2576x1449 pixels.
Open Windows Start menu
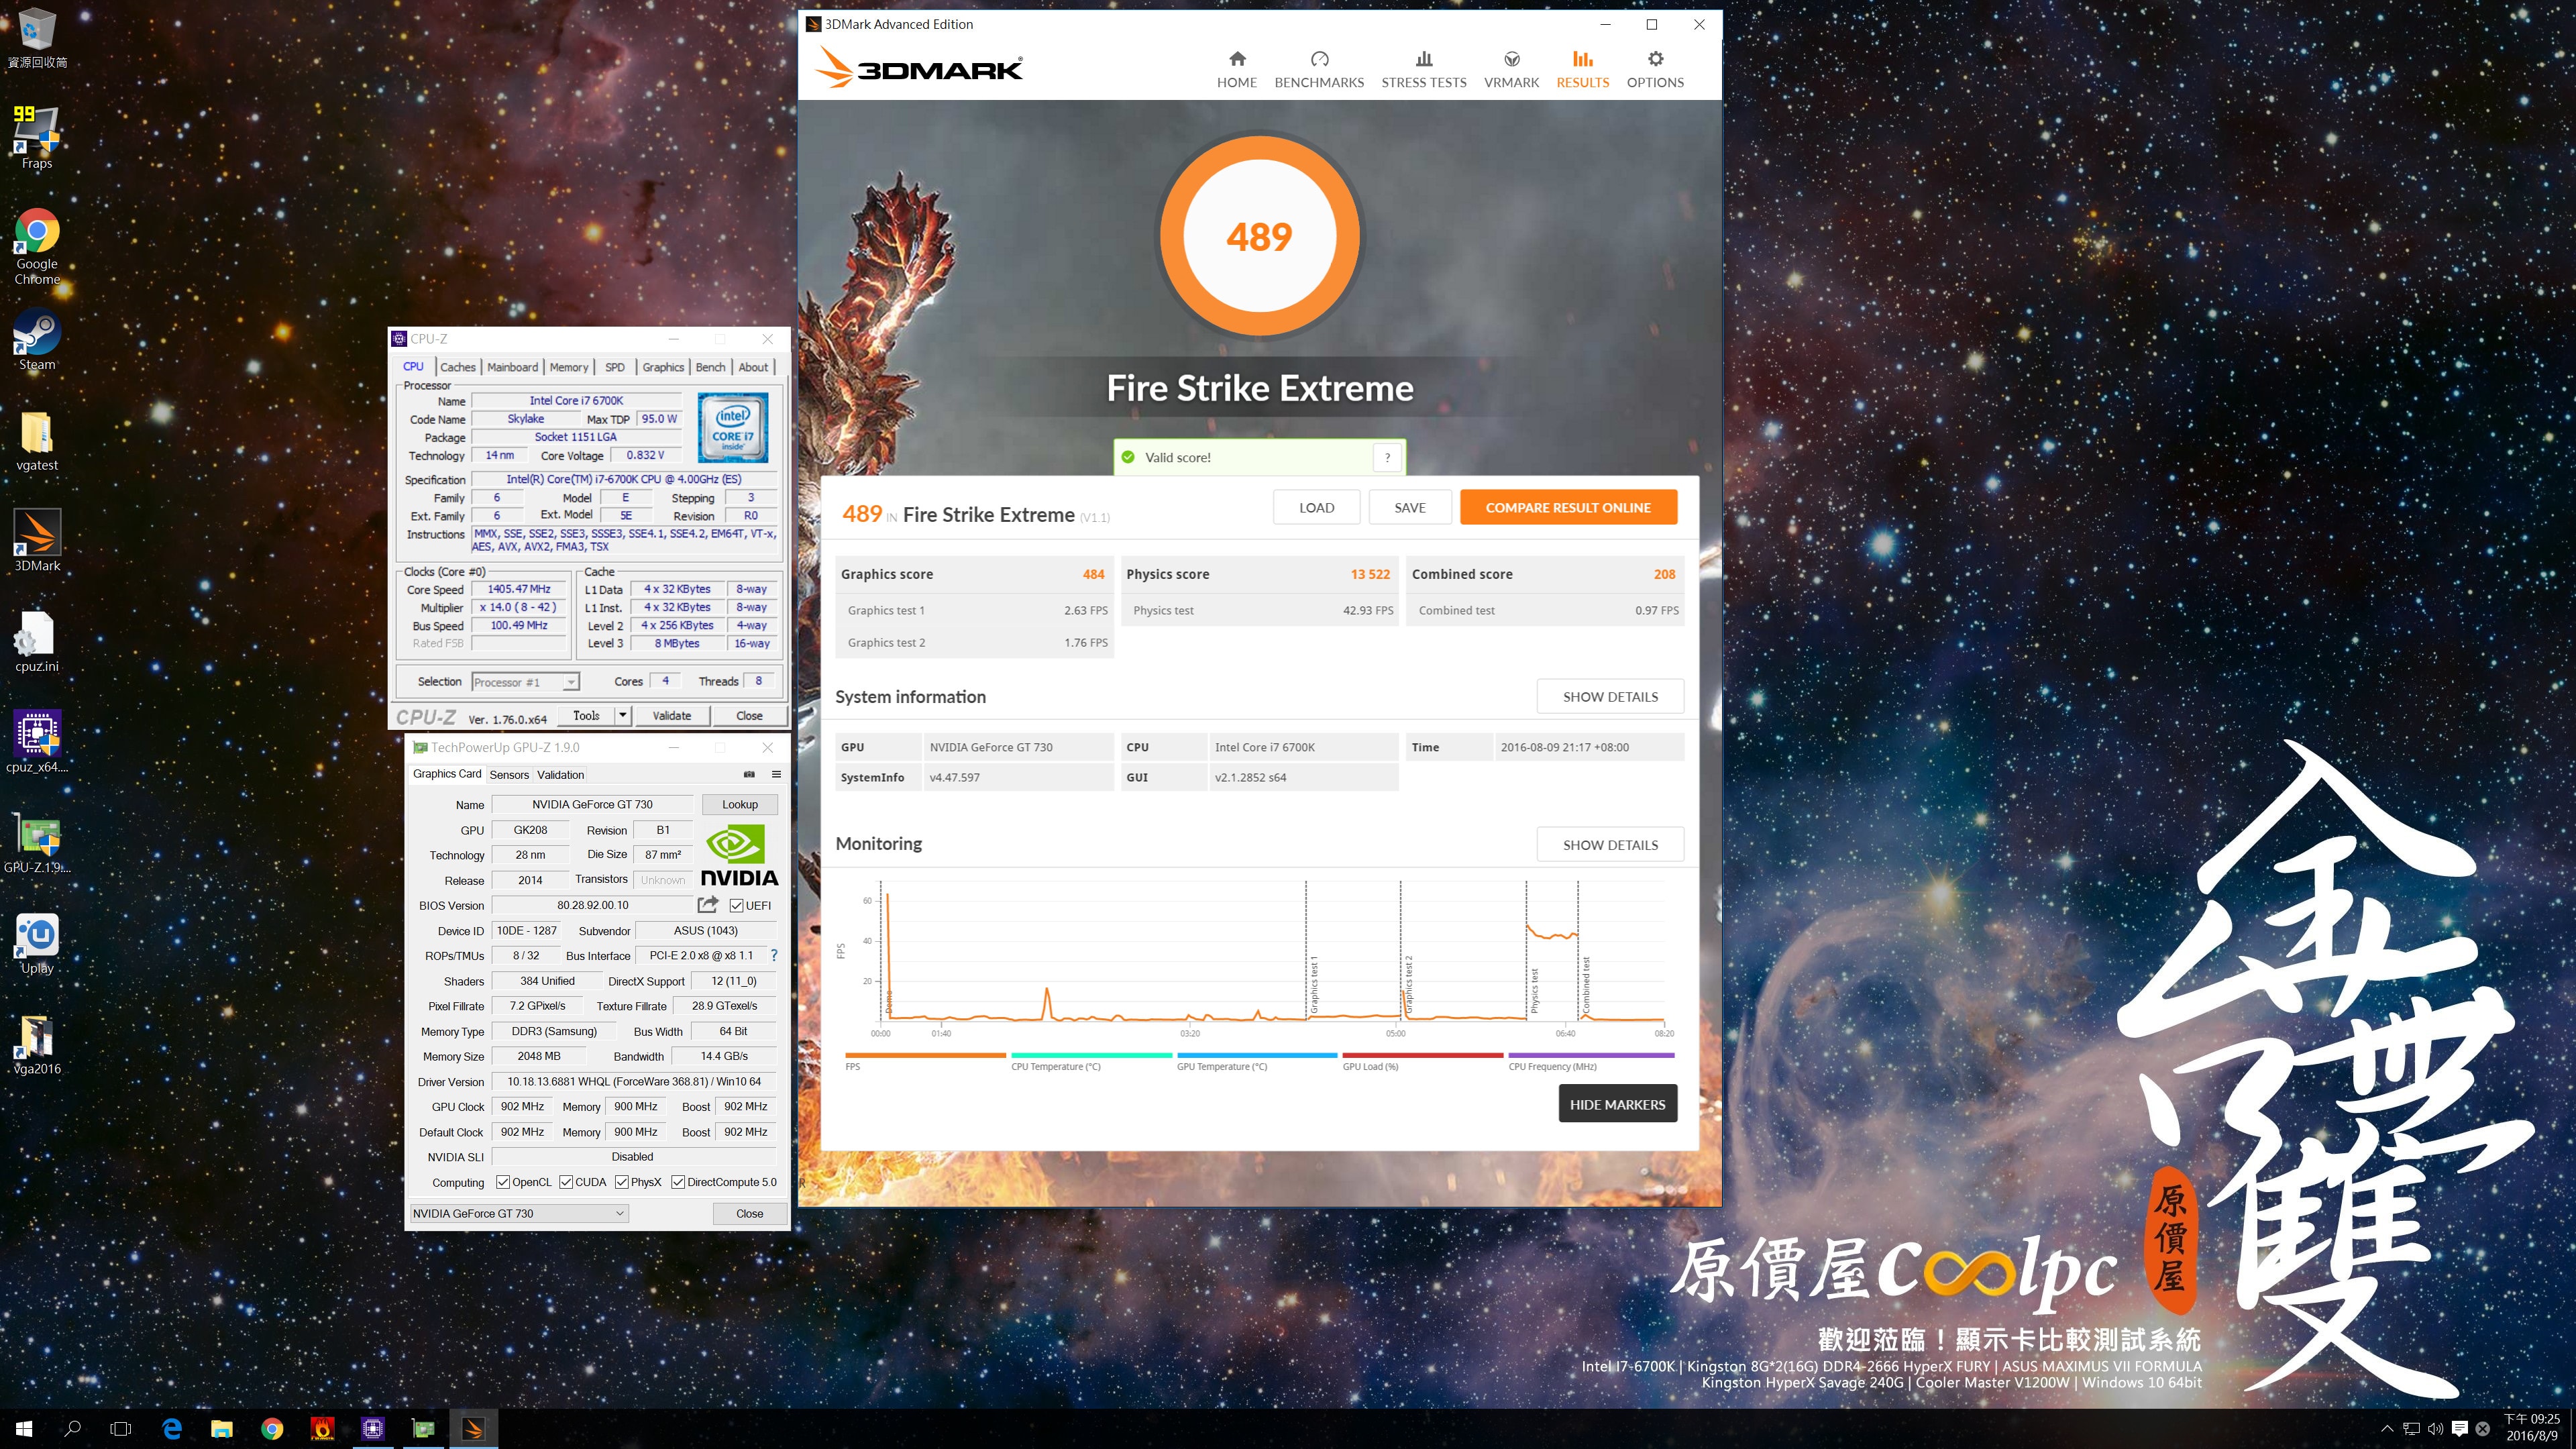tap(24, 1429)
